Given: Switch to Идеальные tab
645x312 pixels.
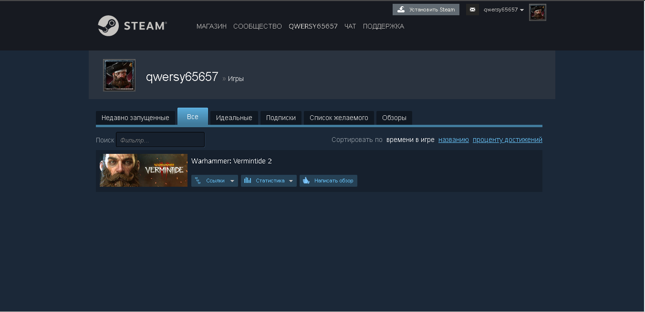Looking at the screenshot, I should (234, 118).
